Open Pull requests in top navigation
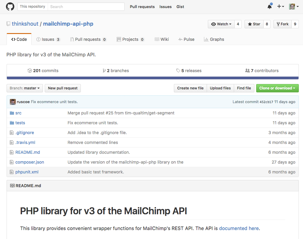Viewport: 303px width, 239px height. 142,7
